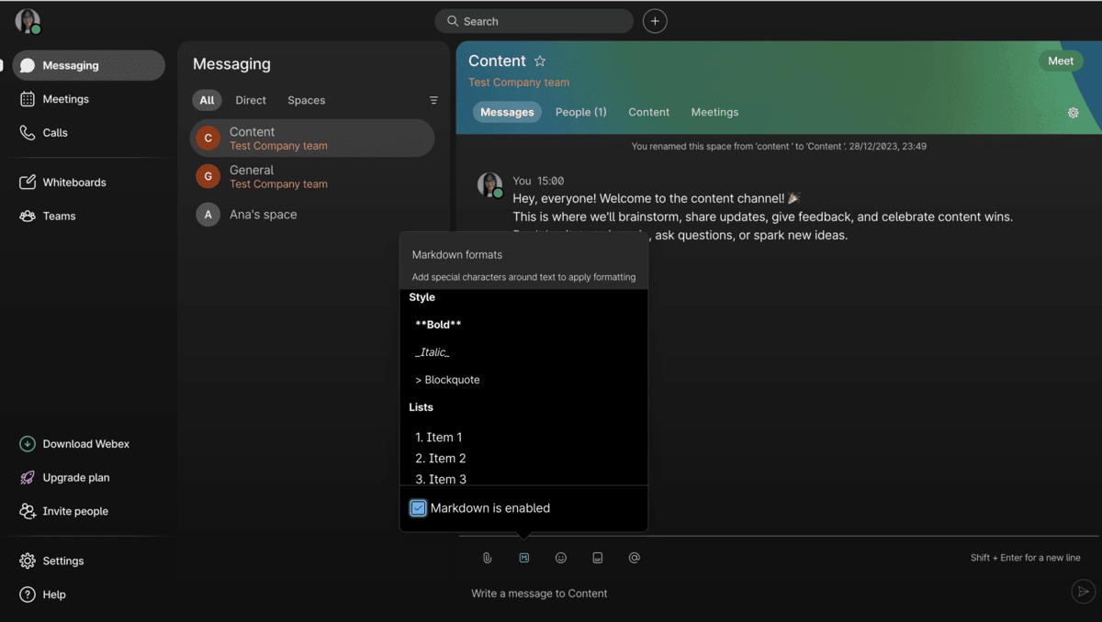Open the plus button menu
The width and height of the screenshot is (1102, 622).
click(x=655, y=20)
